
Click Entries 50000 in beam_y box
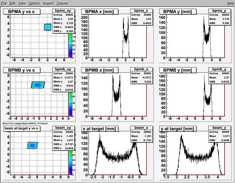tap(225, 132)
